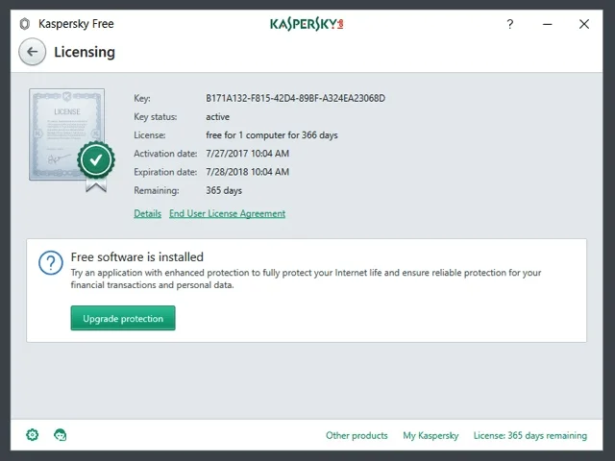Open the My Kaspersky link

pos(430,435)
